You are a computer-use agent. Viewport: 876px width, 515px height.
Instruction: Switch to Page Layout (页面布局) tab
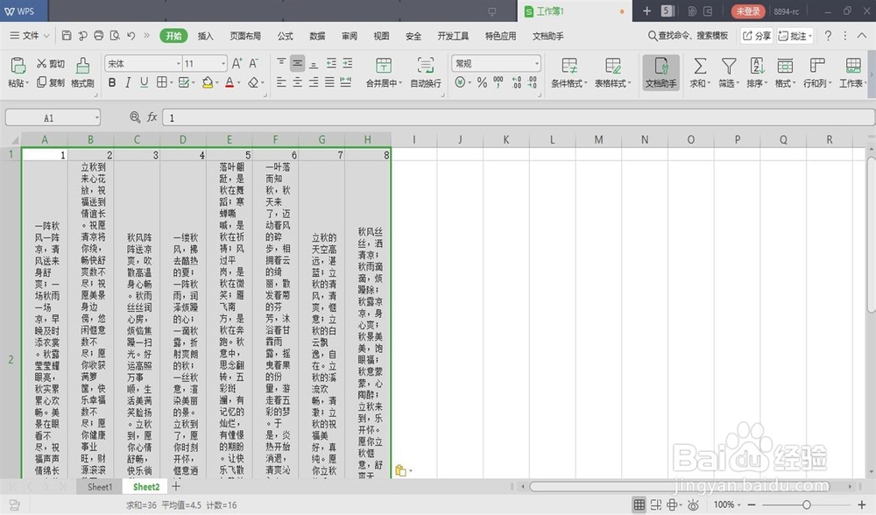[x=245, y=36]
